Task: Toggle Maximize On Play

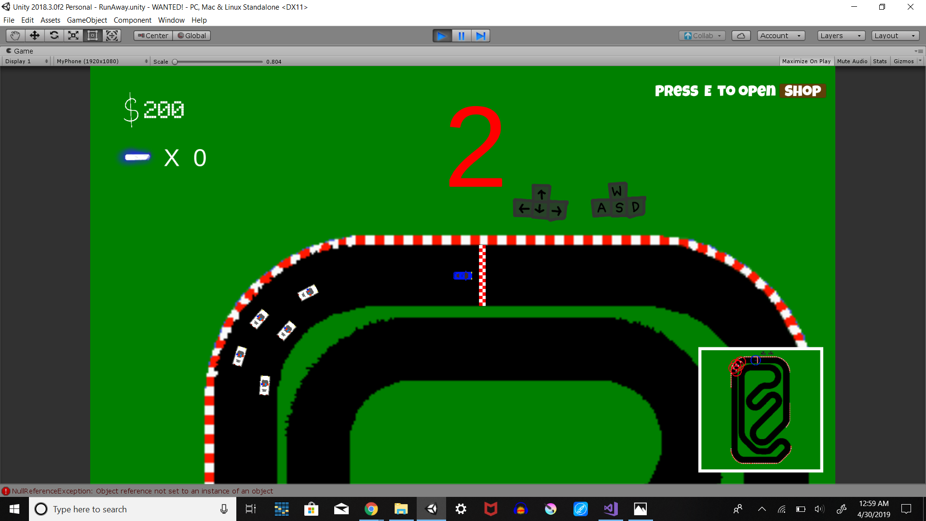Action: 806,61
